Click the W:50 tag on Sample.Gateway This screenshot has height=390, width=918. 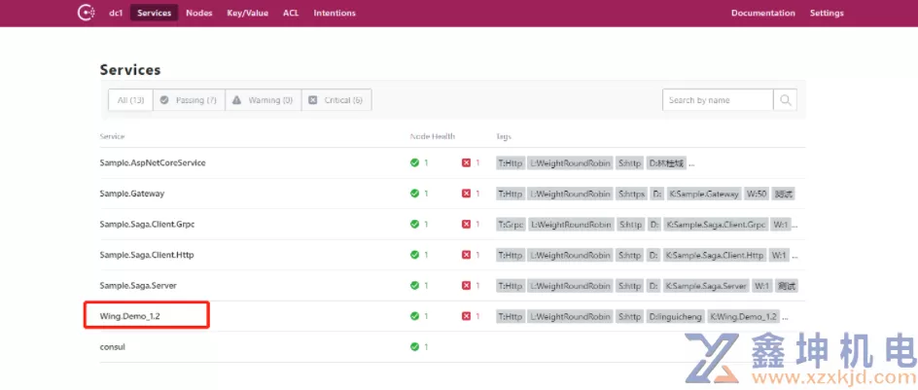point(757,194)
